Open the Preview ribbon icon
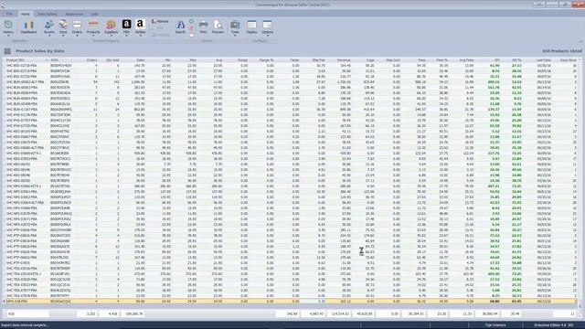The height and width of the screenshot is (329, 585). coord(218,27)
